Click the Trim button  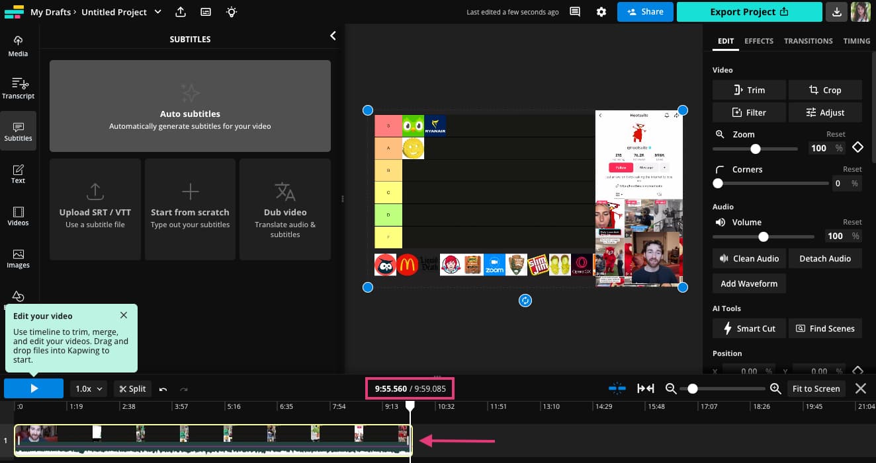pos(749,90)
